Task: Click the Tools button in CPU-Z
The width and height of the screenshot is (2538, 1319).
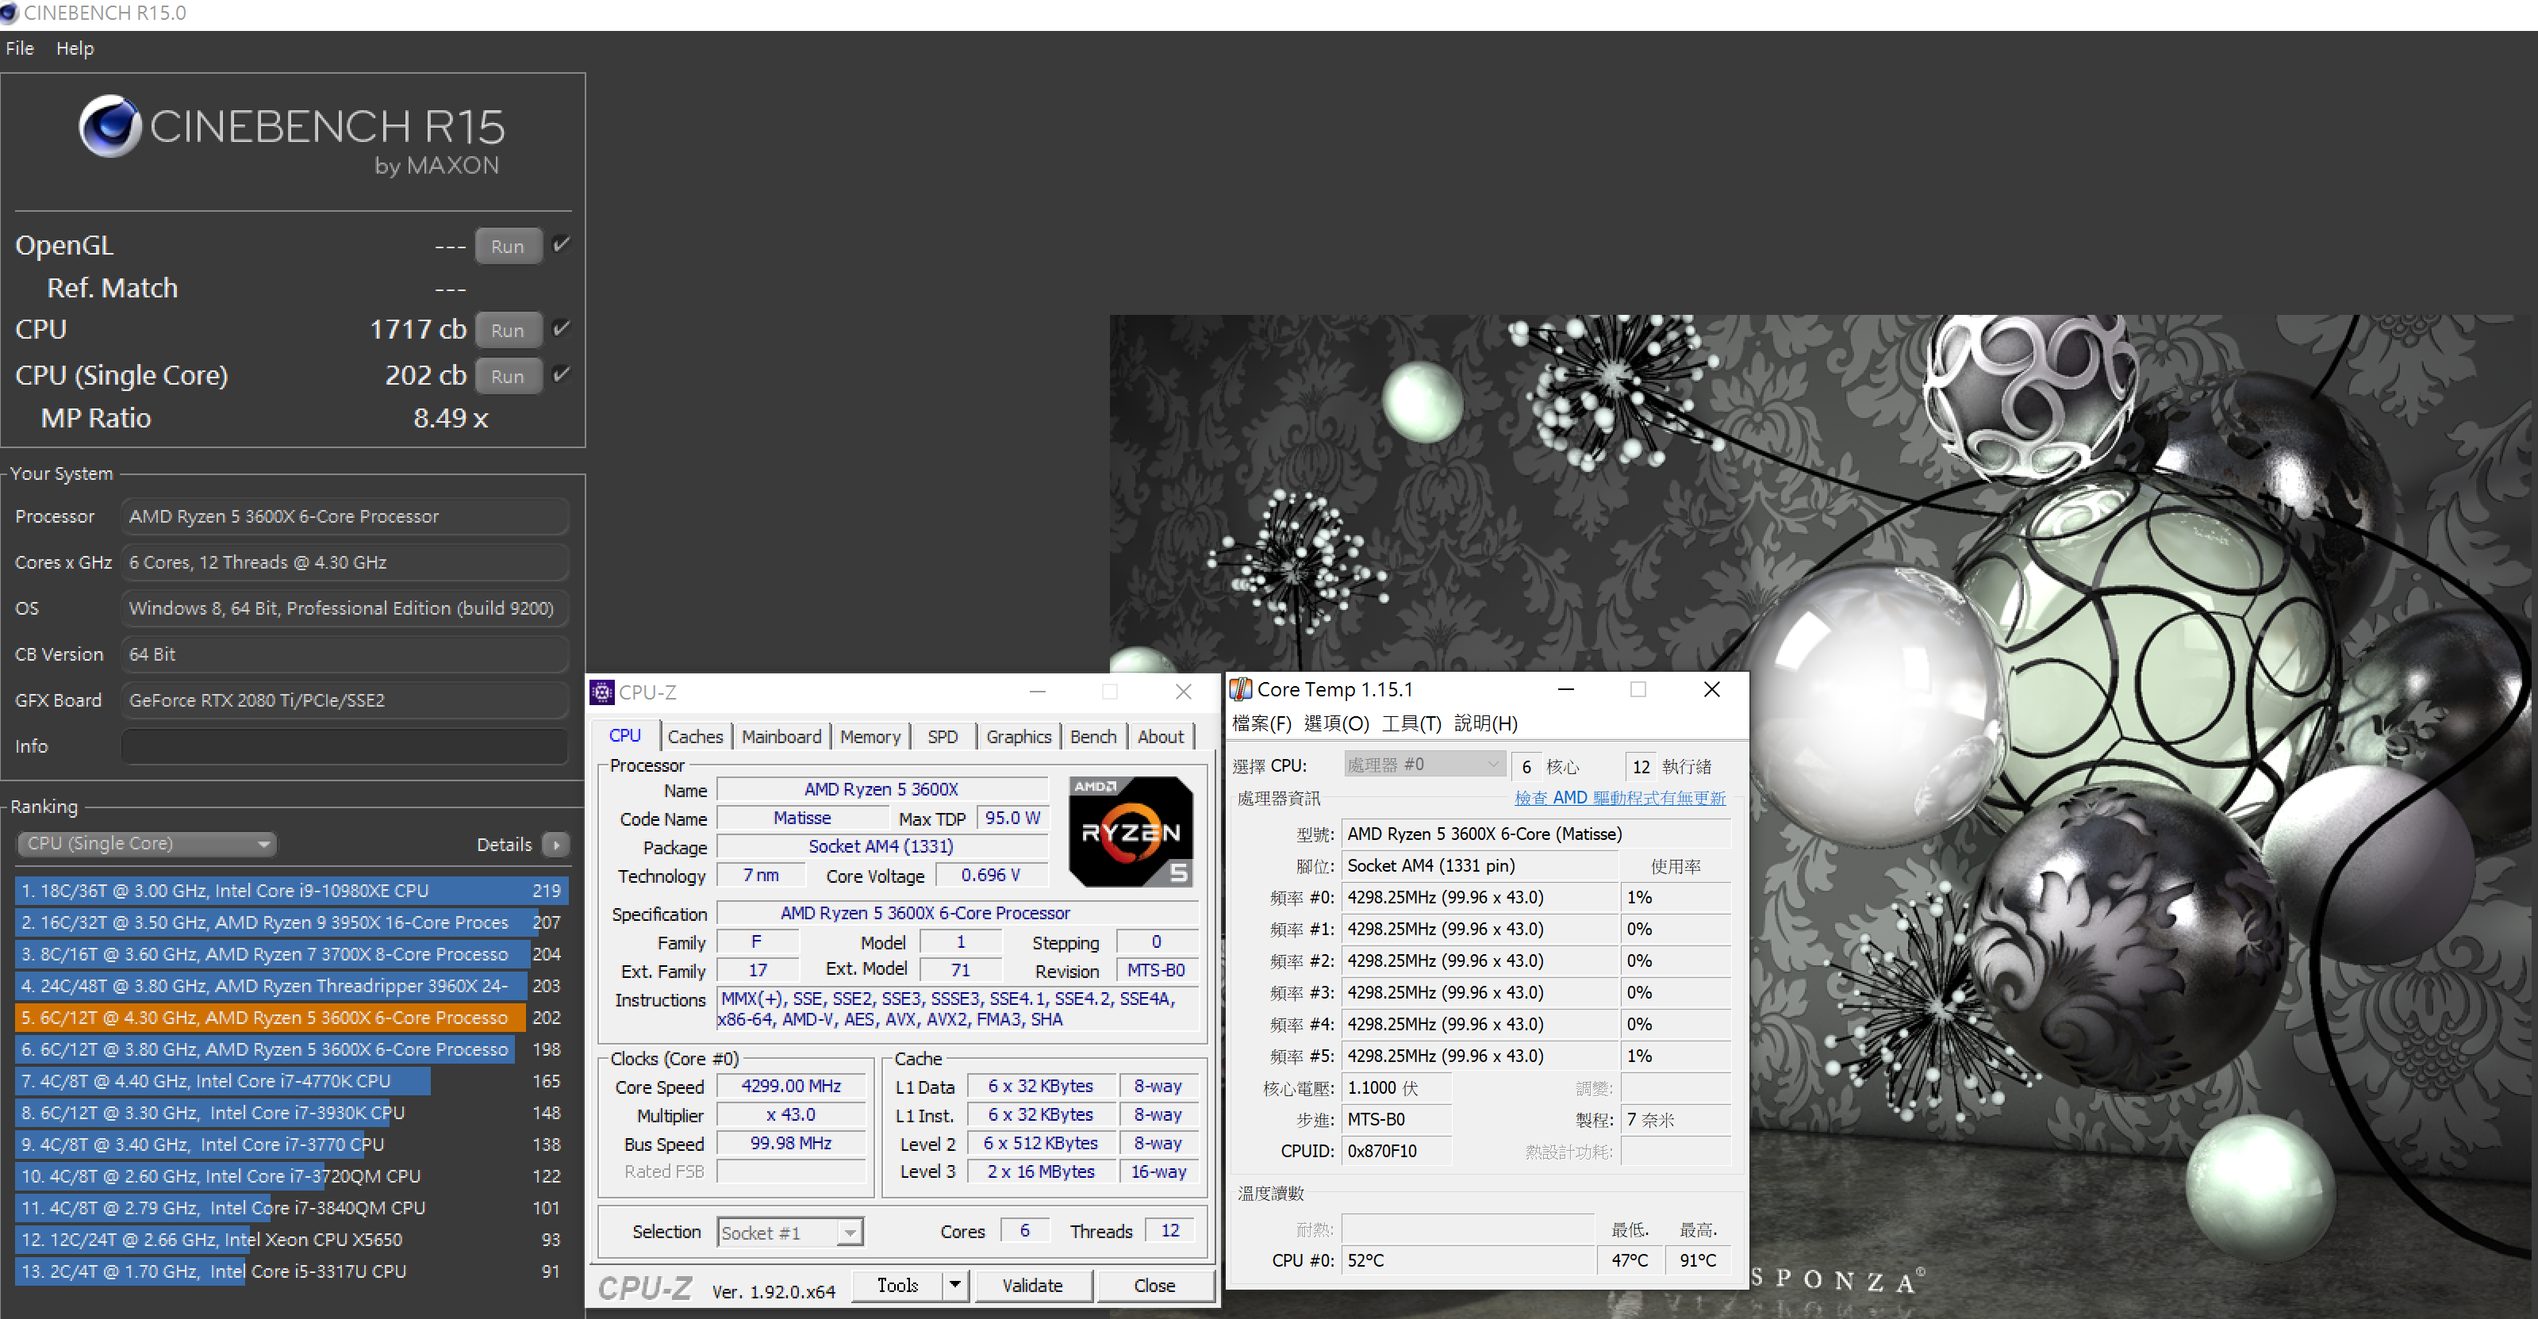Action: (x=897, y=1285)
